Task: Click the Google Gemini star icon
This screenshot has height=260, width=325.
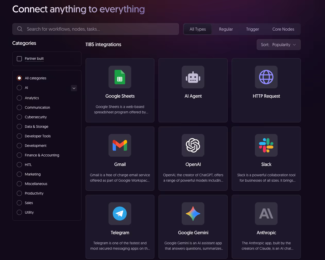Action: 193,214
